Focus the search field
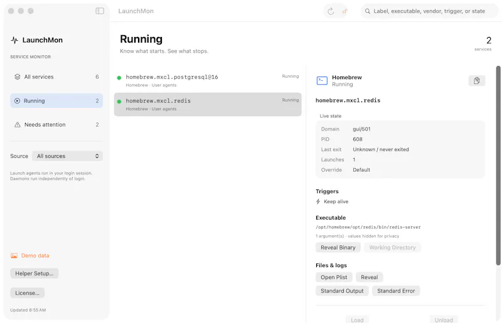This screenshot has height=323, width=502. 429,11
